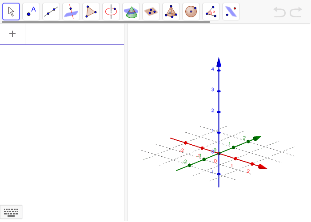Click the blue z-axis arrow tip

[x=219, y=61]
